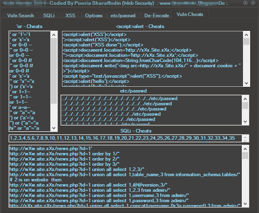Click the last round title bar button
The height and width of the screenshot is (213, 259).
[x=253, y=3]
